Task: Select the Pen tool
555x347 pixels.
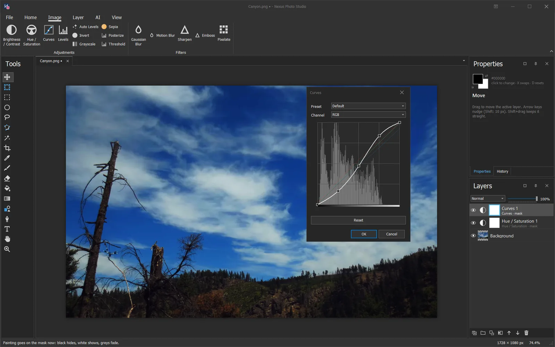Action: point(7,219)
